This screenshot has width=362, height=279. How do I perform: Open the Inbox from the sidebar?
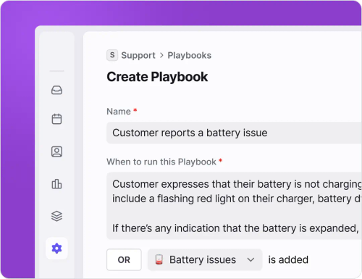point(56,90)
